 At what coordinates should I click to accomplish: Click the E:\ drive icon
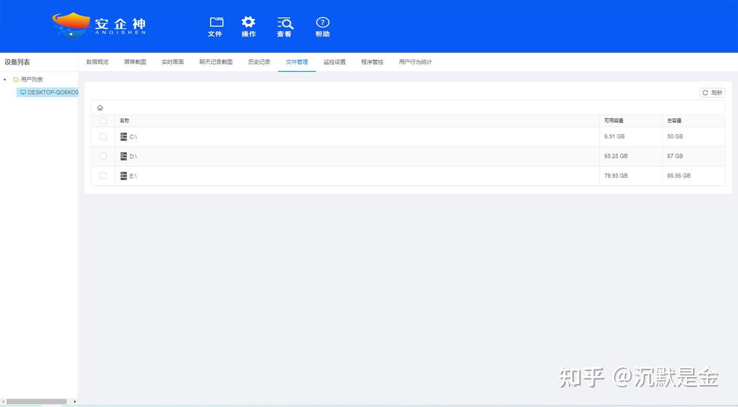pos(124,176)
